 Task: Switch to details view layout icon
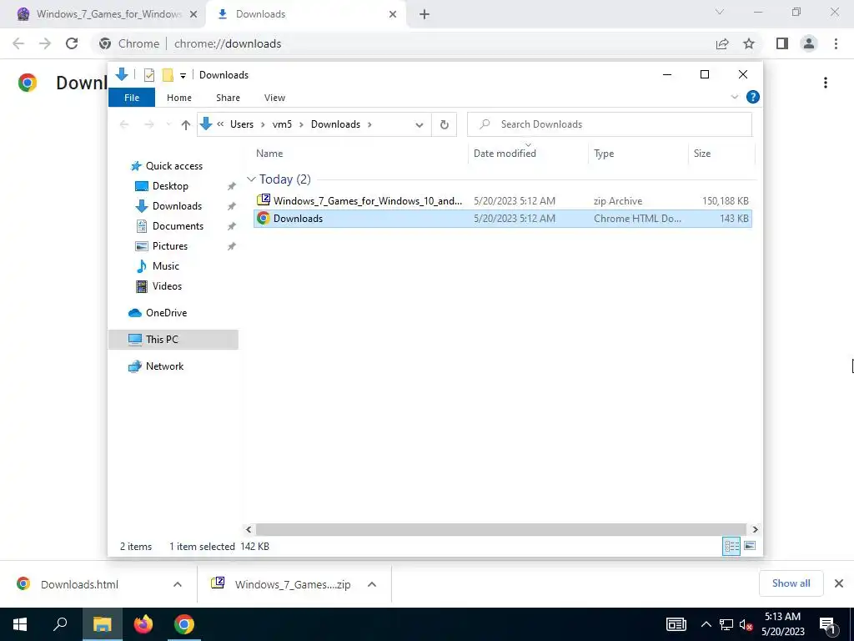(x=731, y=546)
